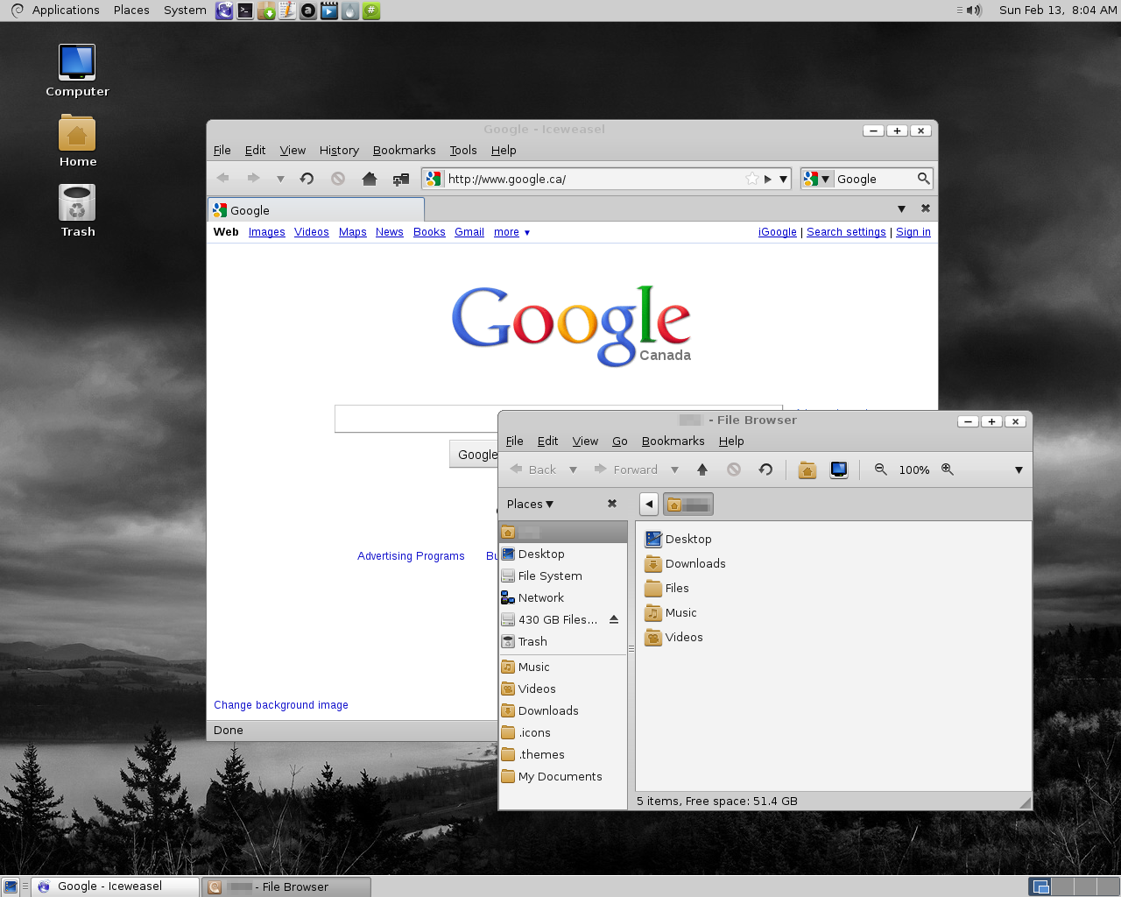Open Home folder icon in File Browser toolbar
Viewport: 1121px width, 897px height.
(x=807, y=470)
